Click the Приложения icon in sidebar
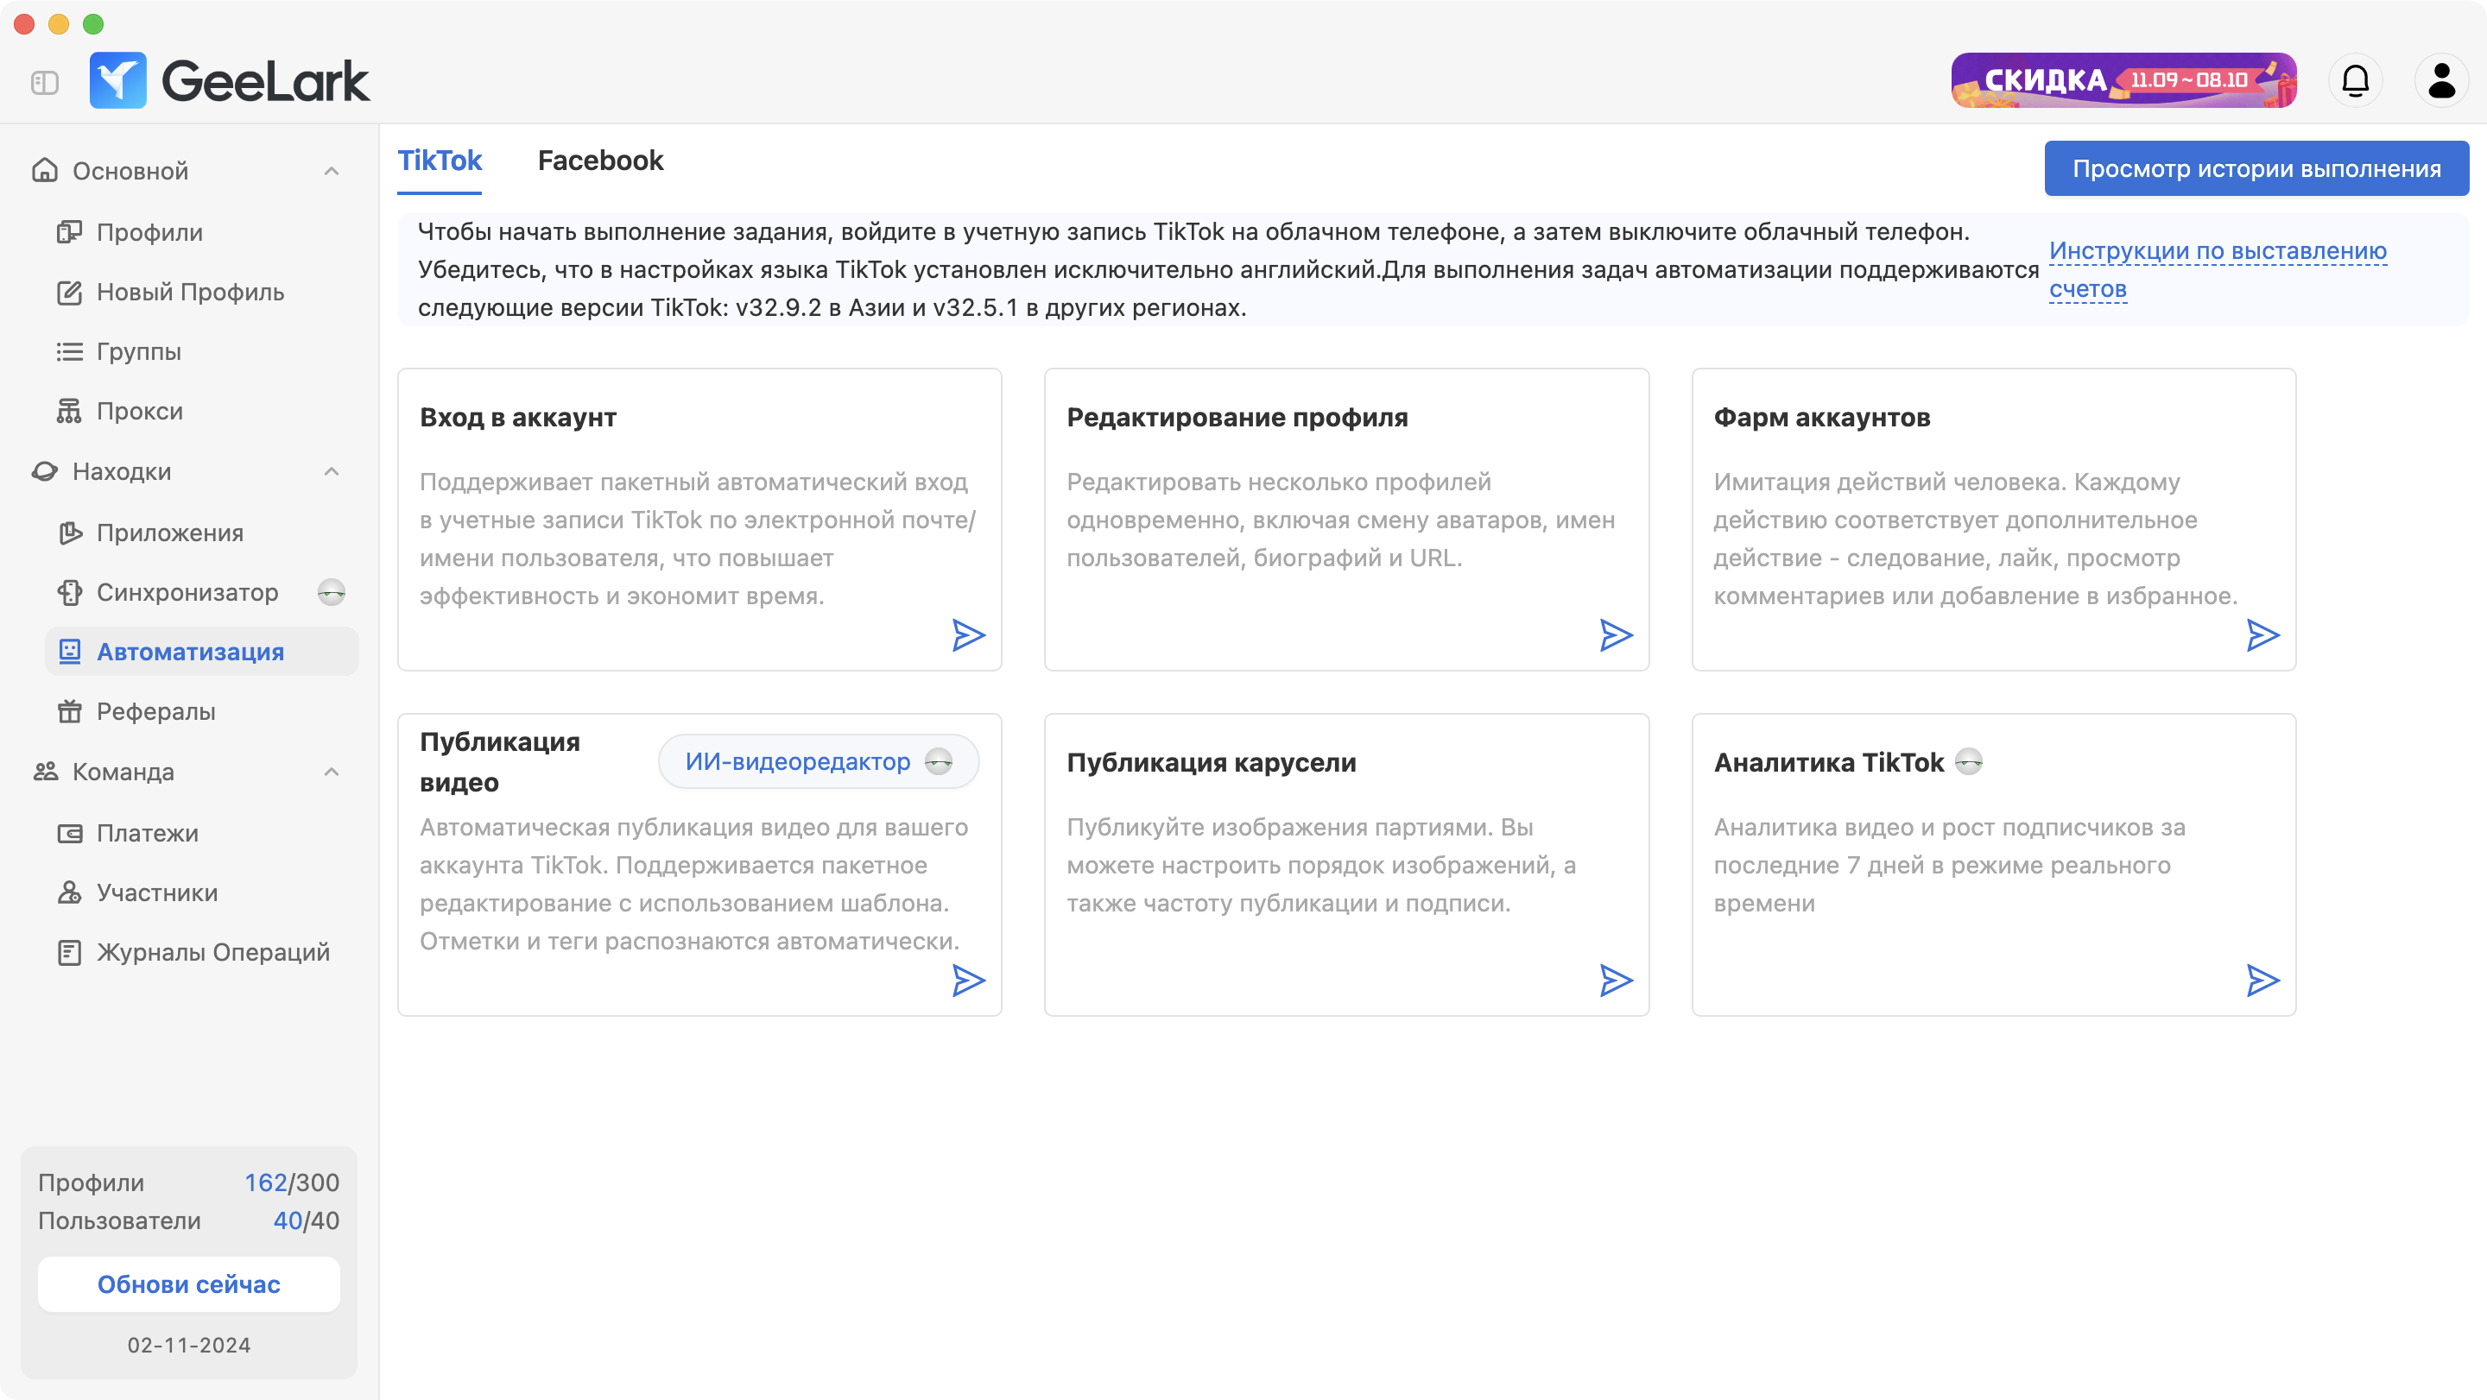Image resolution: width=2487 pixels, height=1400 pixels. coord(69,533)
